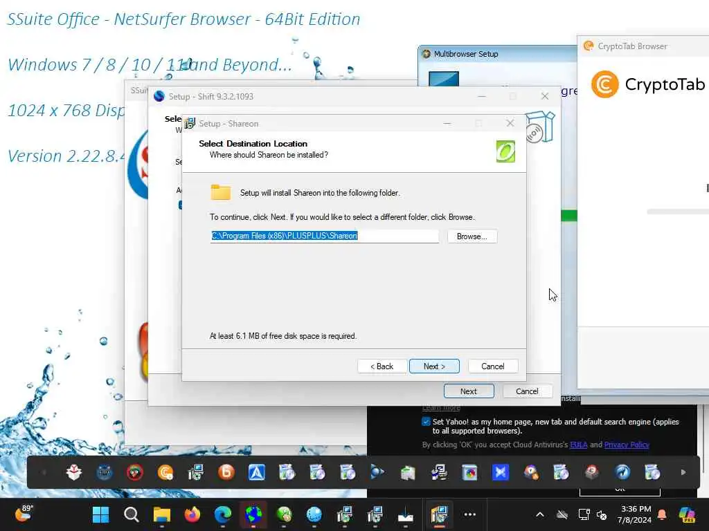Uncheck the Set Yahoo! as my home page checkbox
The height and width of the screenshot is (531, 709).
pos(426,422)
